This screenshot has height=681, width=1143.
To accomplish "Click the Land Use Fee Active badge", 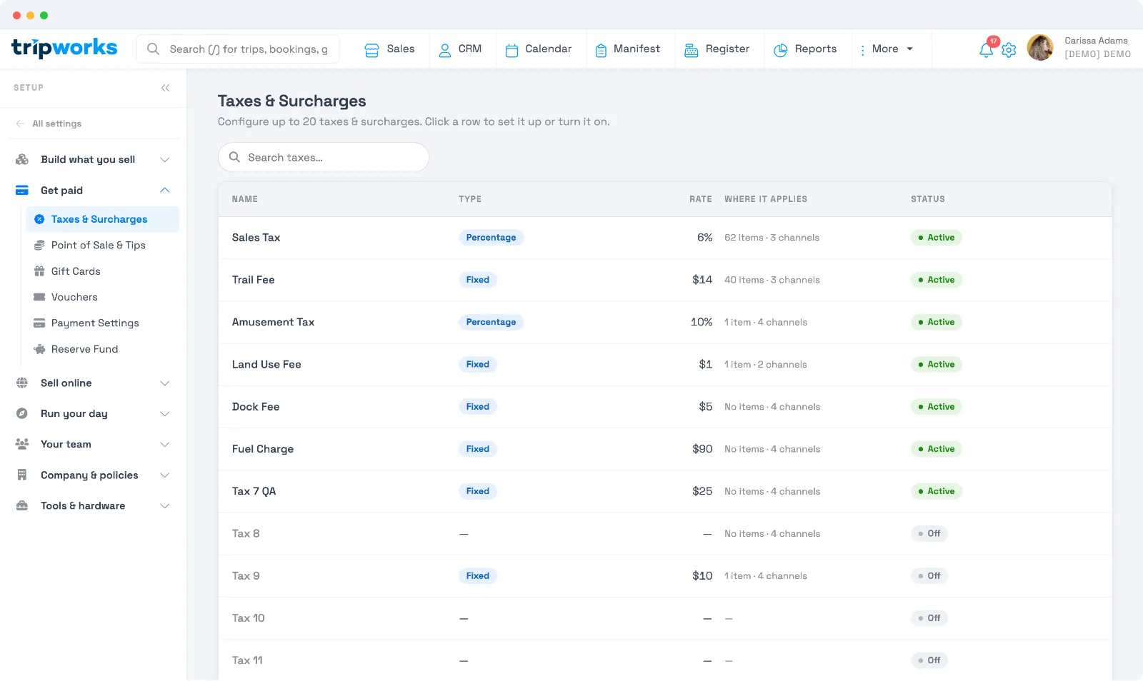I will coord(936,365).
